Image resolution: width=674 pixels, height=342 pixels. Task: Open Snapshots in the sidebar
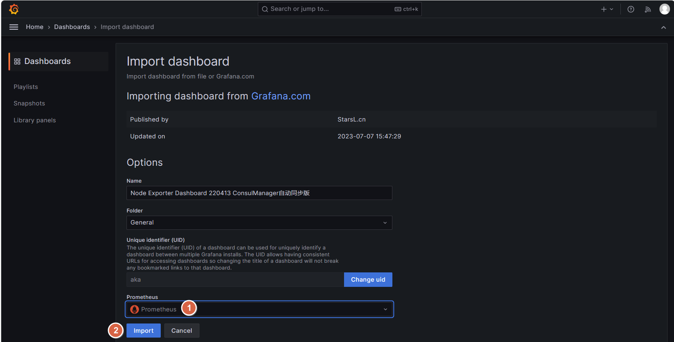[29, 103]
